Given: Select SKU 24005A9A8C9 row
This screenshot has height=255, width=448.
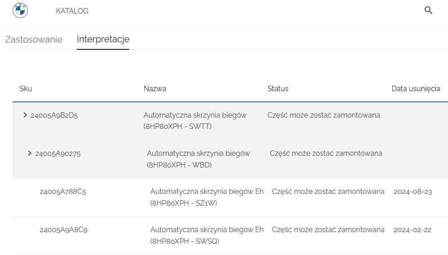Looking at the screenshot, I should tap(63, 230).
